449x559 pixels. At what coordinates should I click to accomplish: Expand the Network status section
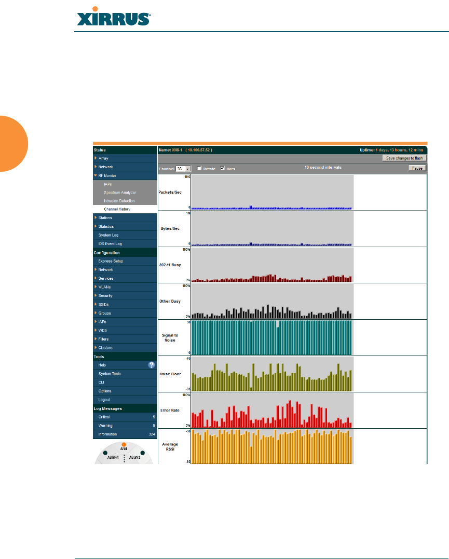(x=125, y=167)
